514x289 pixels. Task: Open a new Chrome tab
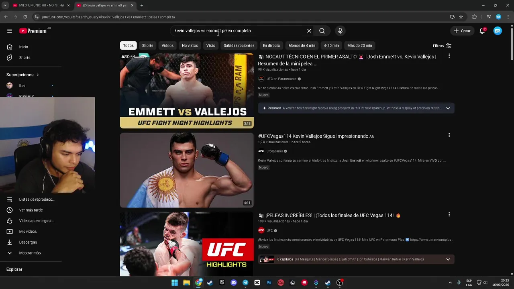click(x=142, y=5)
